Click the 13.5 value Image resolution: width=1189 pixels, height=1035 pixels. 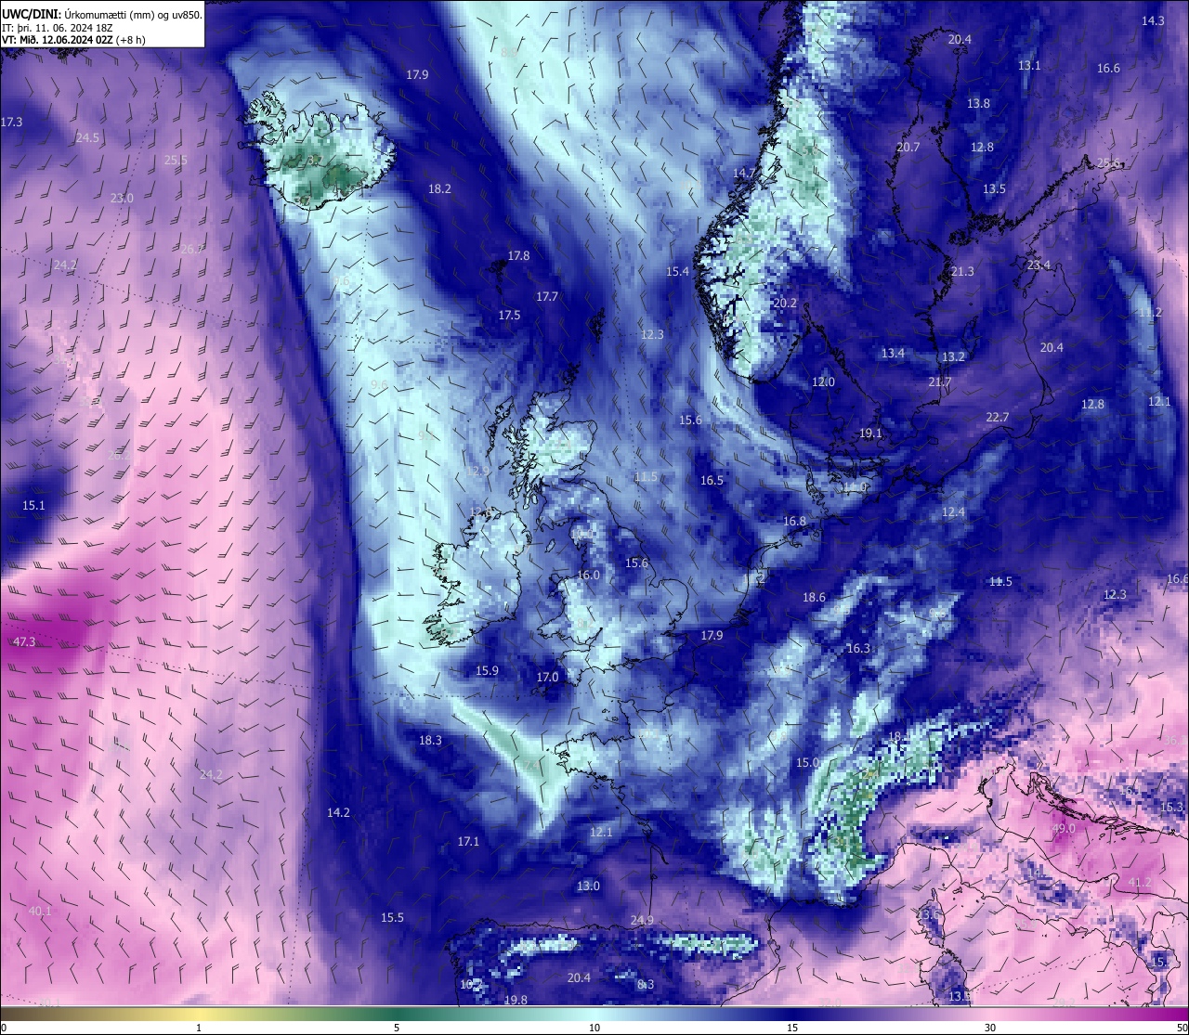[994, 188]
